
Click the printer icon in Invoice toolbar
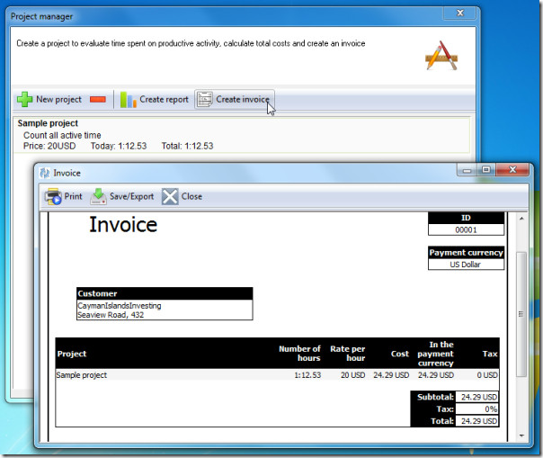pyautogui.click(x=53, y=196)
